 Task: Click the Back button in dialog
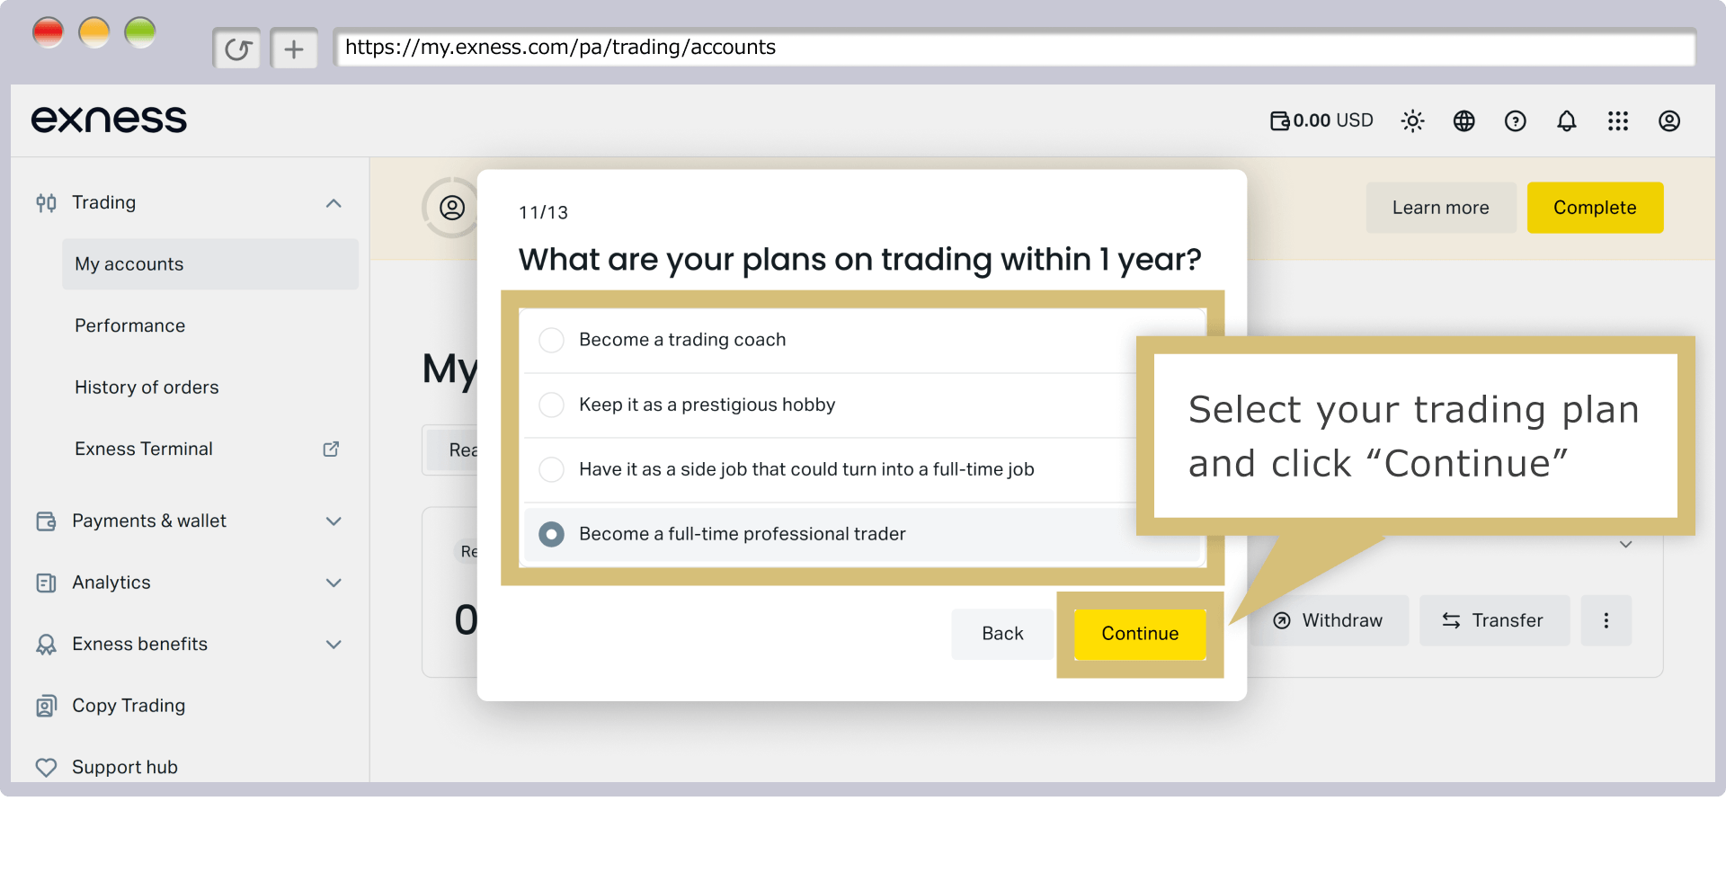[1002, 634]
